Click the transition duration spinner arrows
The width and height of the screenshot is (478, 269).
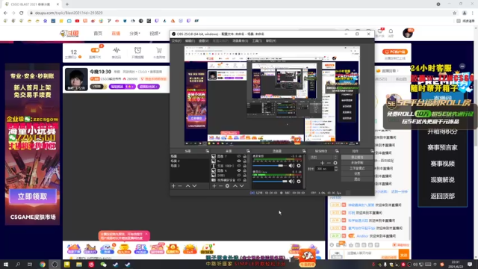coord(335,168)
